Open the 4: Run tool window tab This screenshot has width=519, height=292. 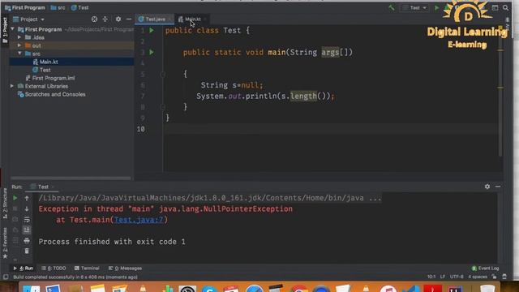point(24,268)
